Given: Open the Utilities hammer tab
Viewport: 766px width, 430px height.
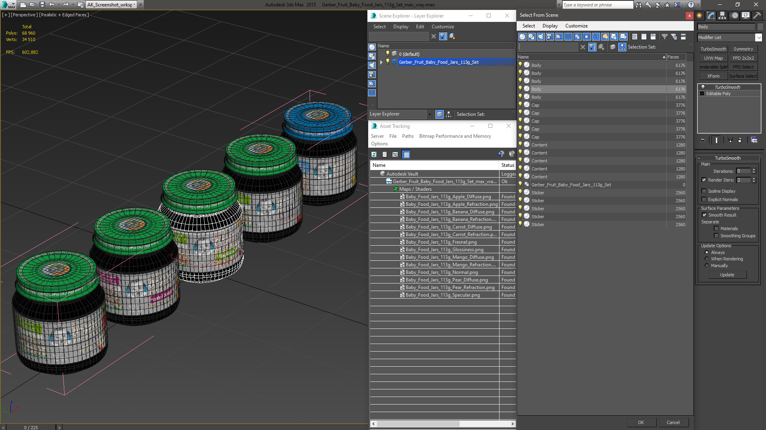Looking at the screenshot, I should [757, 16].
